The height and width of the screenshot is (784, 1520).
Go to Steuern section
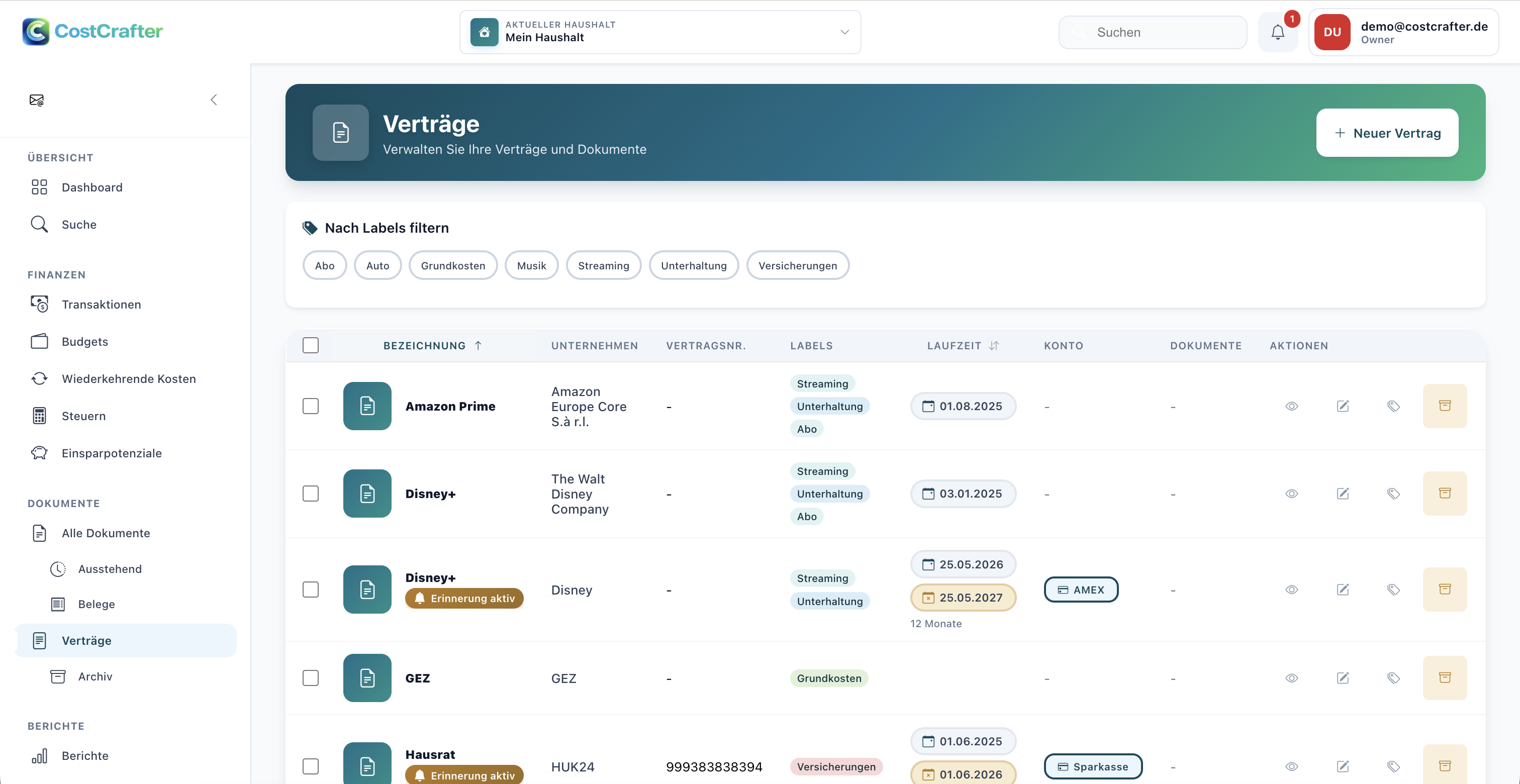click(126, 416)
